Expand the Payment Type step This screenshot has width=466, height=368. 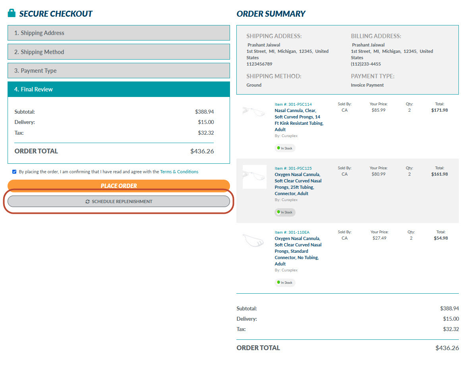[118, 71]
